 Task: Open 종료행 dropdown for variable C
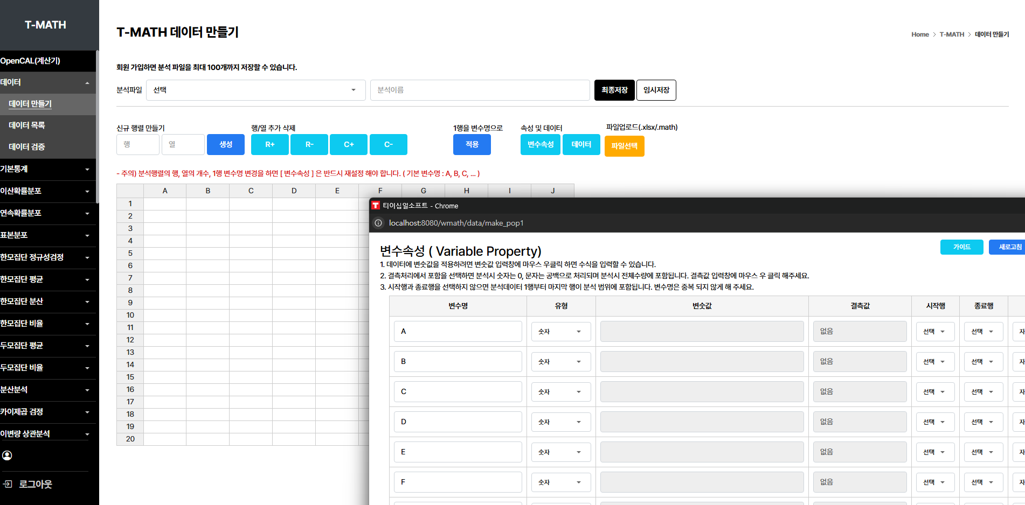pyautogui.click(x=983, y=392)
